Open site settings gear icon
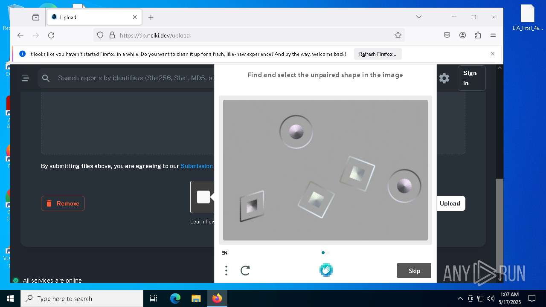Screen dimensions: 546x307 444,78
